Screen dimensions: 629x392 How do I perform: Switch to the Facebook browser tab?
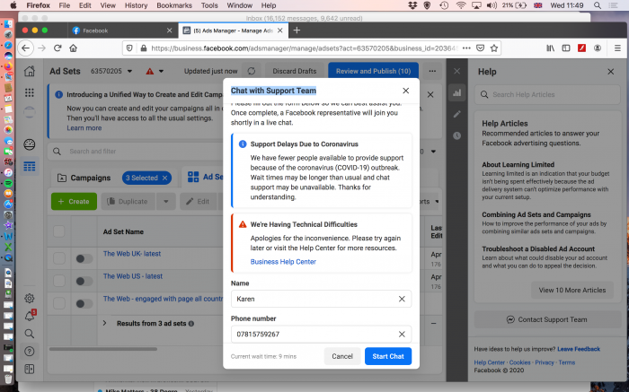click(x=122, y=30)
